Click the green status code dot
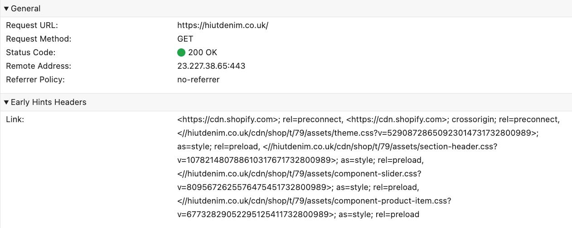The width and height of the screenshot is (572, 228). click(x=181, y=52)
